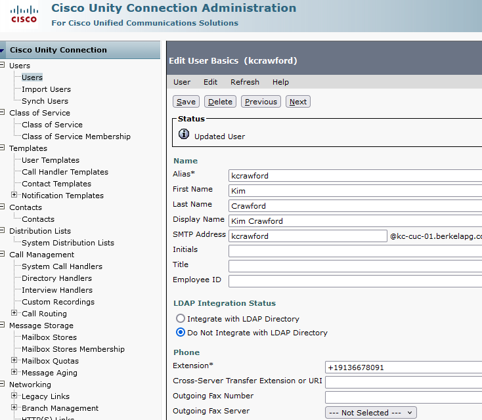Collapse the Cisco Unity Connection panel arrow
482x420 pixels.
coord(2,51)
